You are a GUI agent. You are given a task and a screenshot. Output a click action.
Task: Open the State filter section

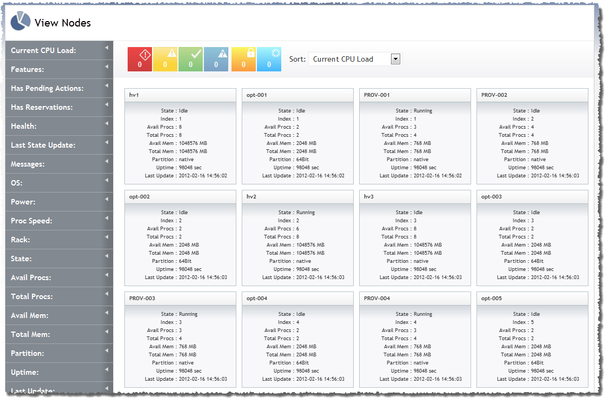pyautogui.click(x=59, y=259)
